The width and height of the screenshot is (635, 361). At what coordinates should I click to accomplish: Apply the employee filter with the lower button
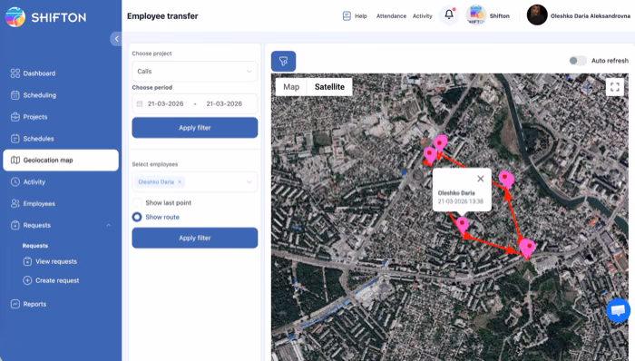coord(195,238)
